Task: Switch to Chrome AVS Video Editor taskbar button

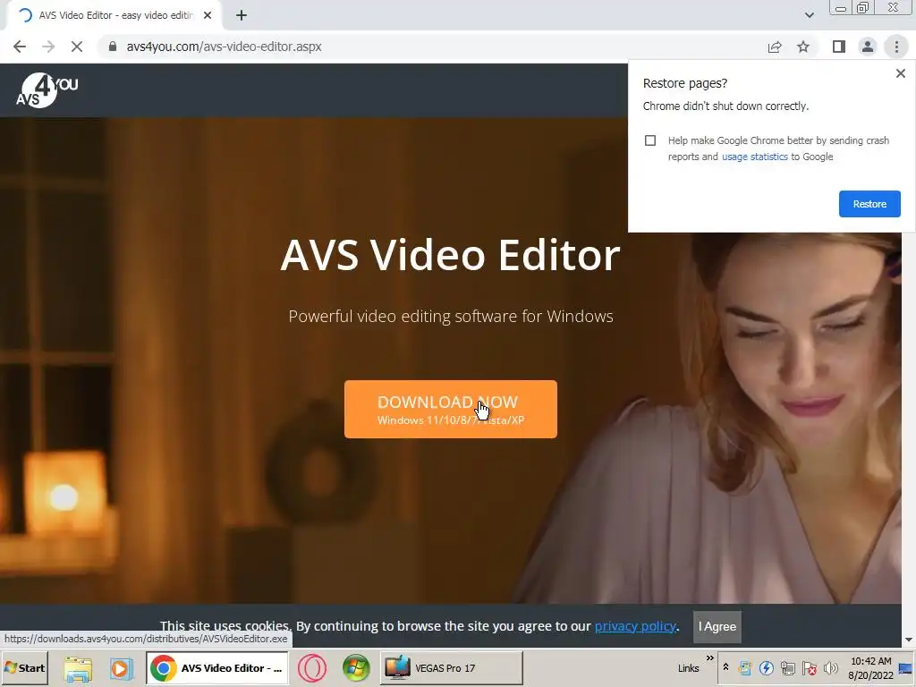Action: point(216,667)
